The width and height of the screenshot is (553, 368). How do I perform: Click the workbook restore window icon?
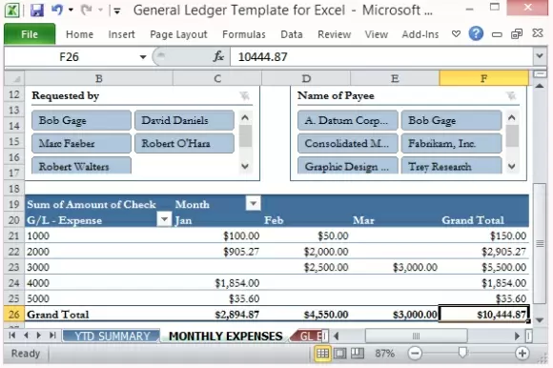tap(517, 33)
